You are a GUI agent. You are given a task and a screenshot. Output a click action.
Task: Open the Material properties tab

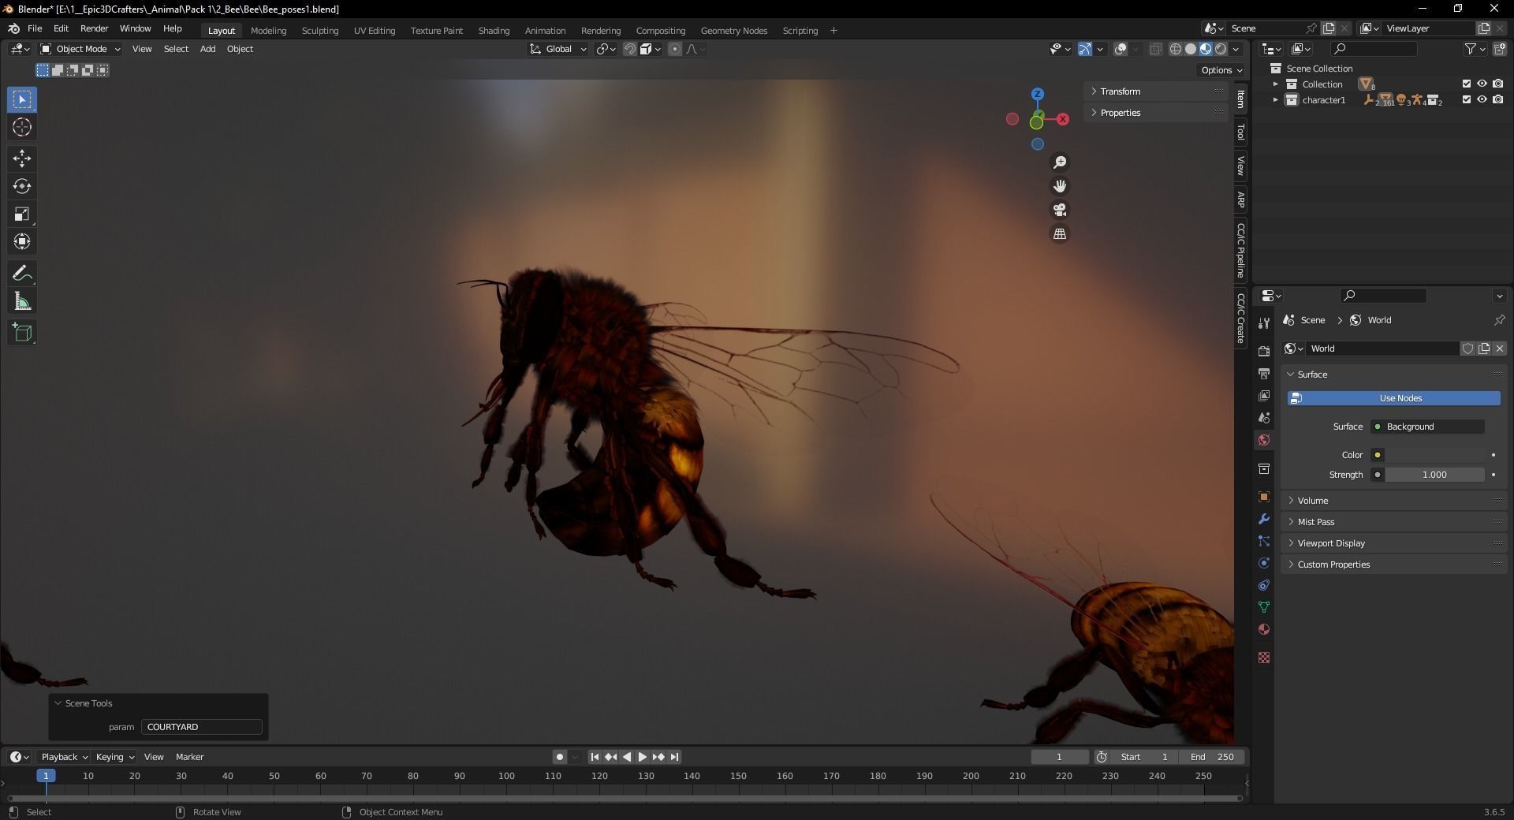pos(1264,629)
